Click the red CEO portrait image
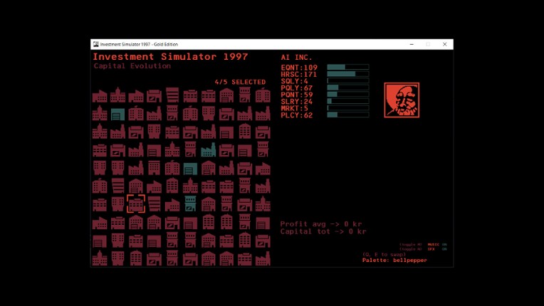 click(x=402, y=100)
